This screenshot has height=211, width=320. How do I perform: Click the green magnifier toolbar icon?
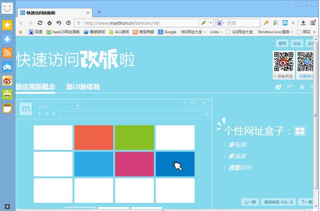tap(276, 23)
